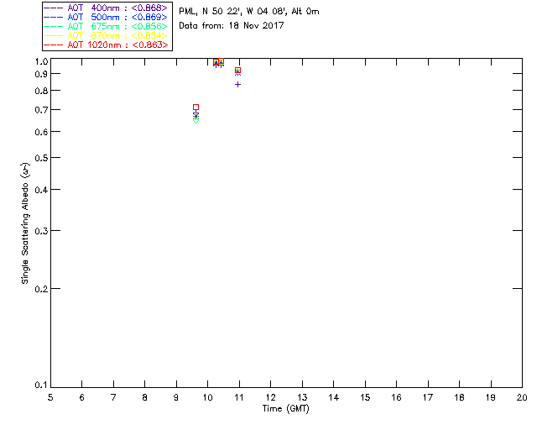Click x-axis tick label 6
Image resolution: width=537 pixels, height=430 pixels.
tap(82, 397)
